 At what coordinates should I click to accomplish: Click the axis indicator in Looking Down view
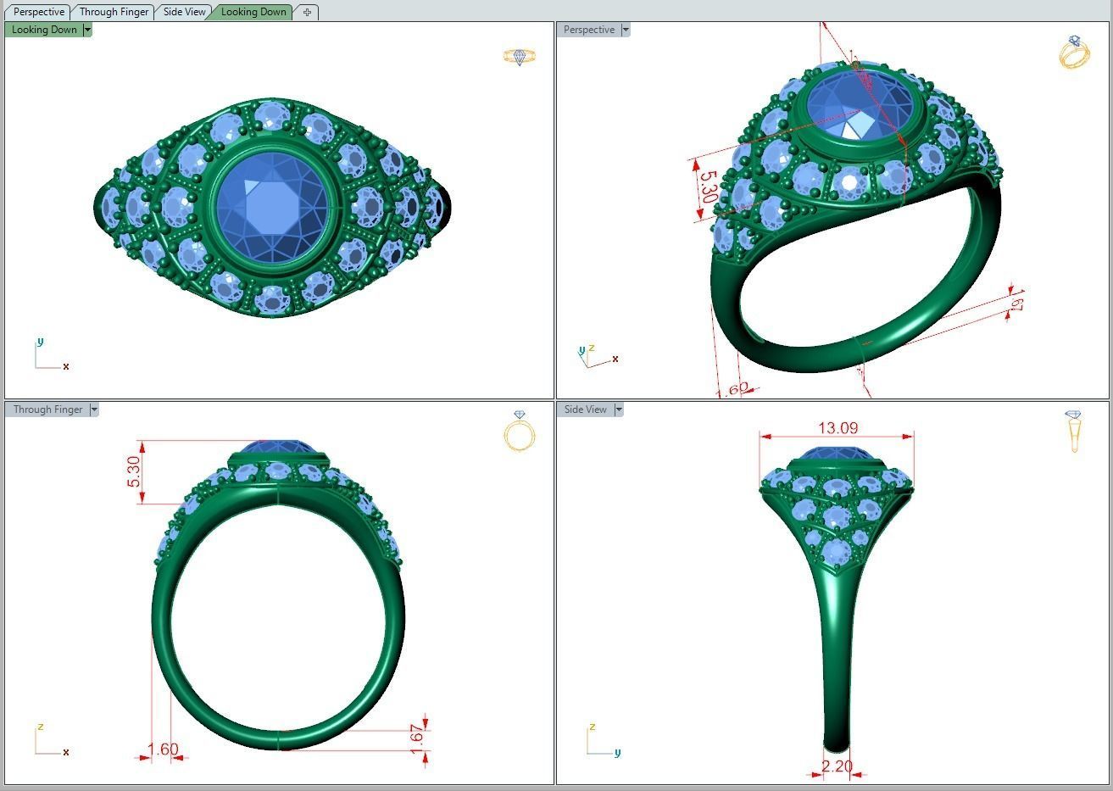(x=52, y=354)
